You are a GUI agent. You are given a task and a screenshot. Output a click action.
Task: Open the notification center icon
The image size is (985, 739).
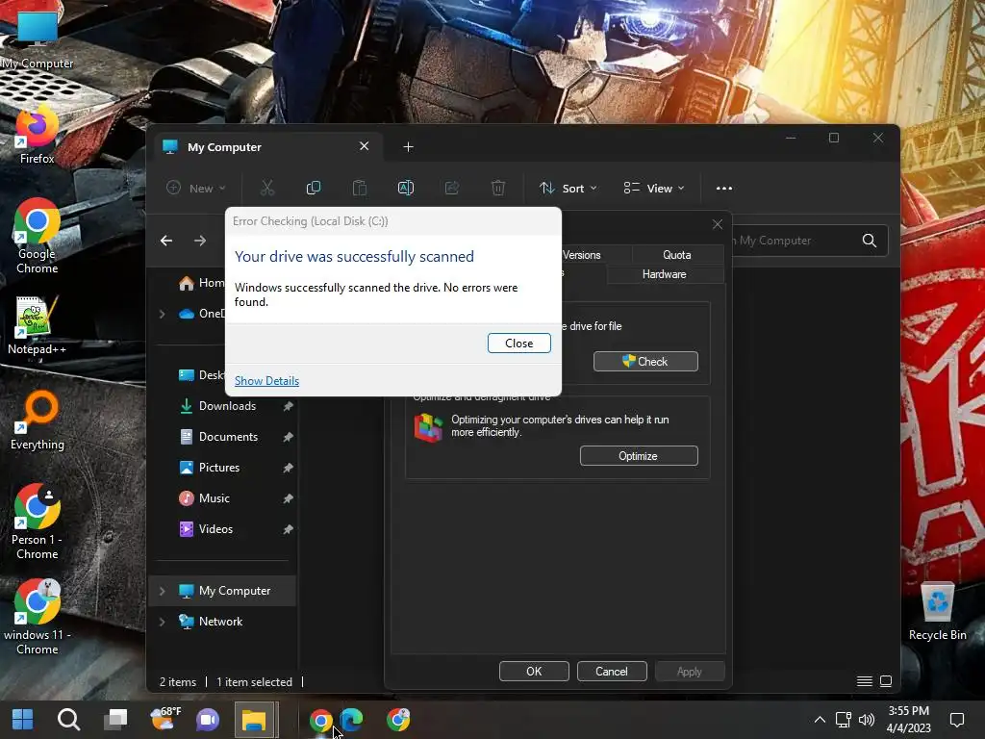[957, 720]
